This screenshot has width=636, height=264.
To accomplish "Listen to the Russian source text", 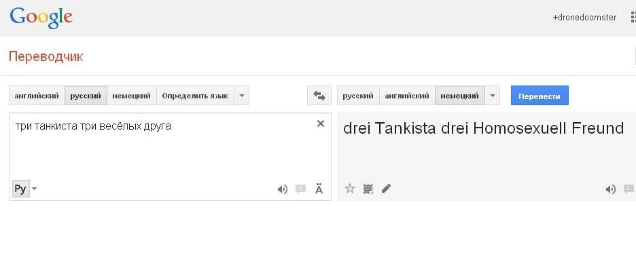I will click(x=282, y=189).
